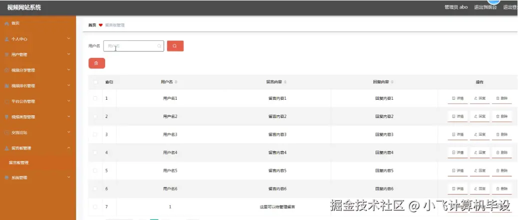Click 删除 for row 用户名2

point(502,116)
